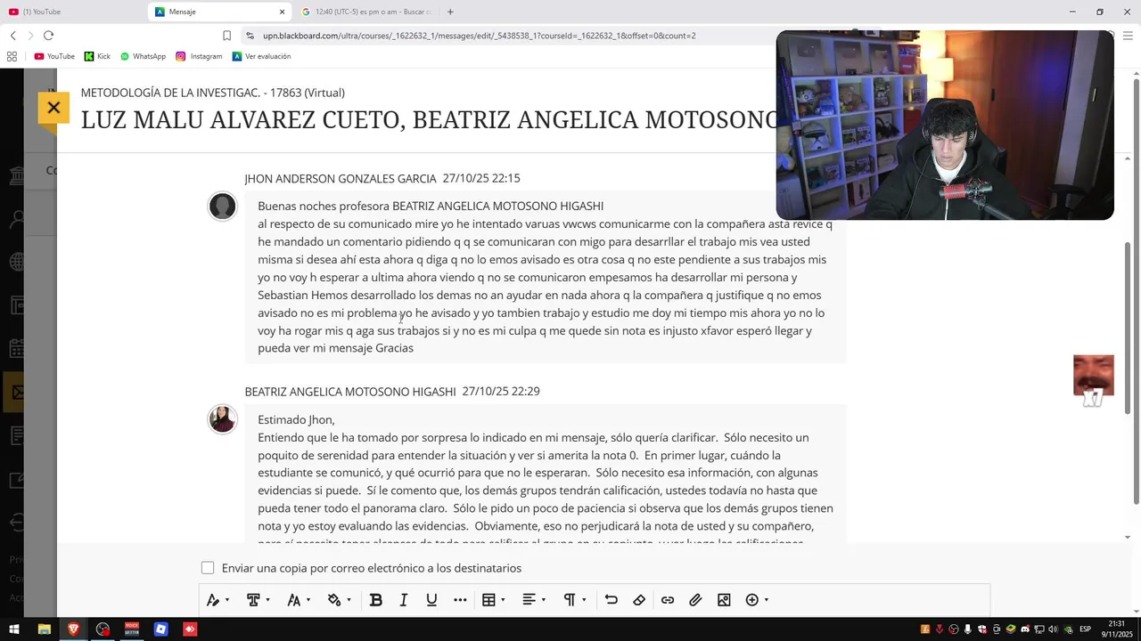Click sender name 'JHON ANDERSON GONZALES GARCIA'

click(x=341, y=179)
